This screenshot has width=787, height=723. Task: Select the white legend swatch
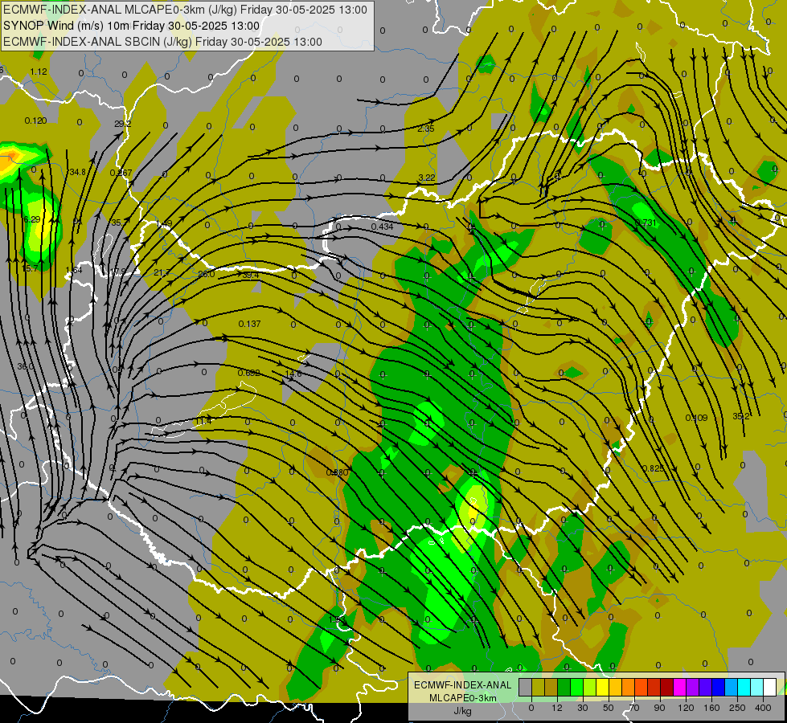770,687
